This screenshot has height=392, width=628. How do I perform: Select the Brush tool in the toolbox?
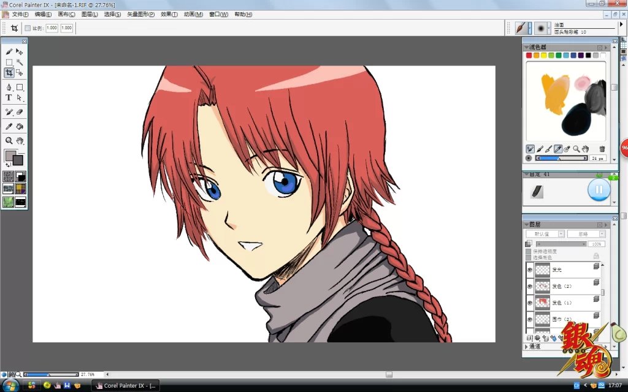[9, 51]
